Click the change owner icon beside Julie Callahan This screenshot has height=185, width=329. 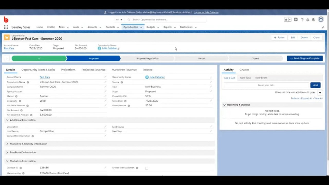pos(118,48)
